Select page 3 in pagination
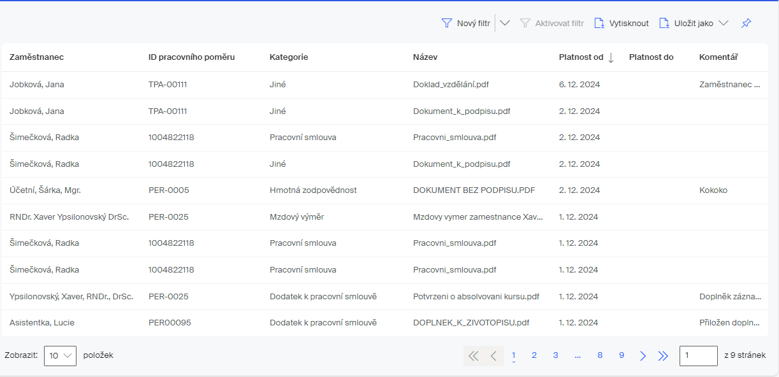 pos(556,355)
